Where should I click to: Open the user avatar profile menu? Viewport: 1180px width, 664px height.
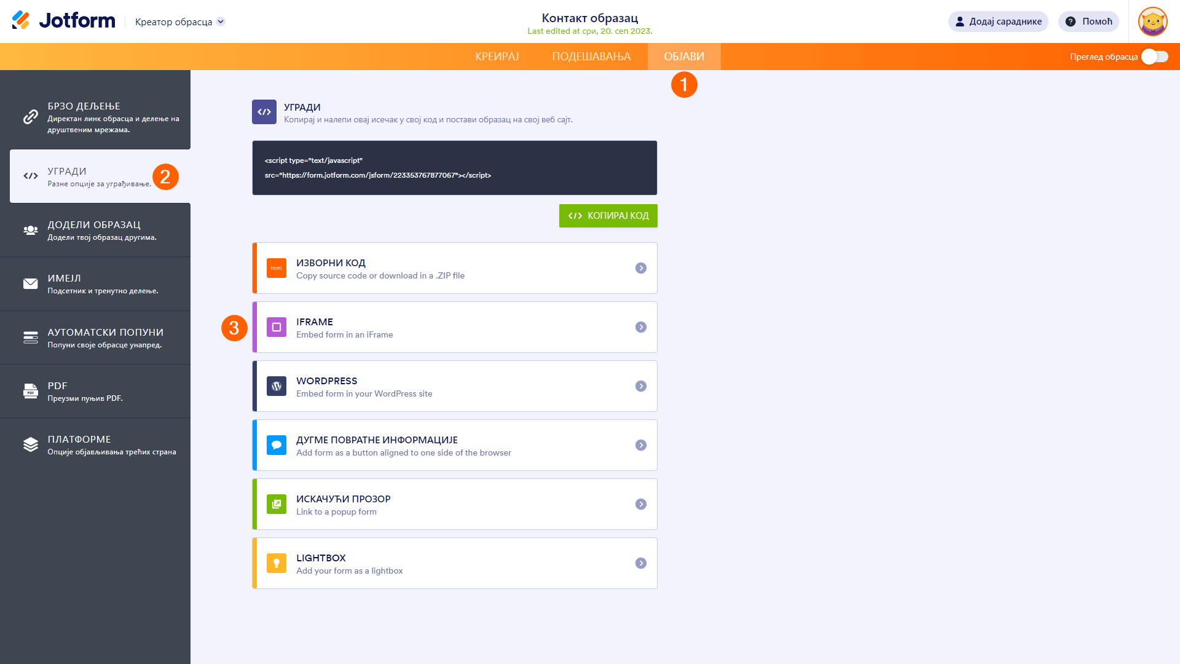(x=1152, y=22)
